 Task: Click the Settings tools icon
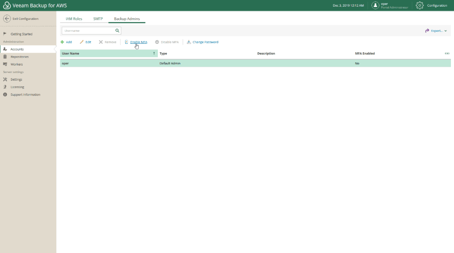pyautogui.click(x=5, y=79)
